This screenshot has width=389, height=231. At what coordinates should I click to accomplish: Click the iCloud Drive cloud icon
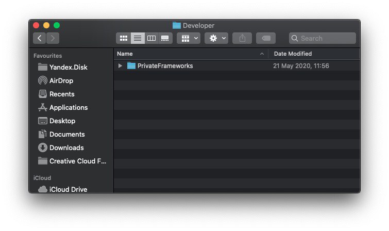43,189
